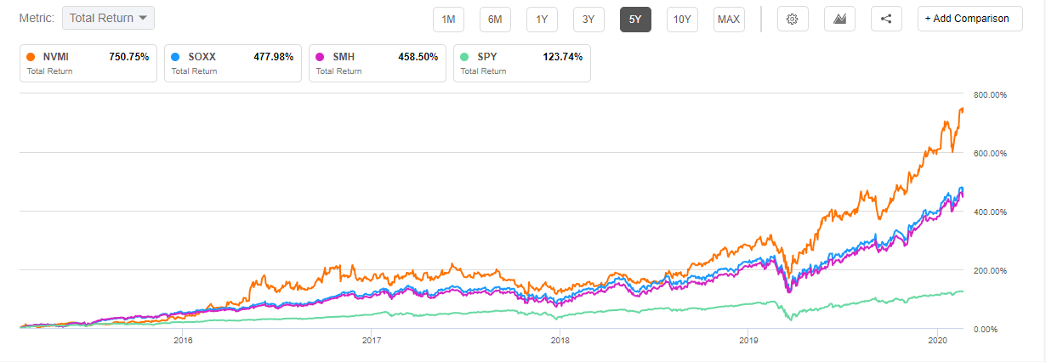The width and height of the screenshot is (1046, 362).
Task: Click the blue SOXX legend dot
Action: 176,57
